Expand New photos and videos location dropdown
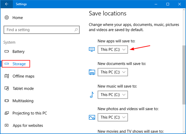Image resolution: width=186 pixels, height=134 pixels. click(113, 117)
